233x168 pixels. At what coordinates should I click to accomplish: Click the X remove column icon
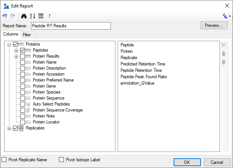(224, 45)
